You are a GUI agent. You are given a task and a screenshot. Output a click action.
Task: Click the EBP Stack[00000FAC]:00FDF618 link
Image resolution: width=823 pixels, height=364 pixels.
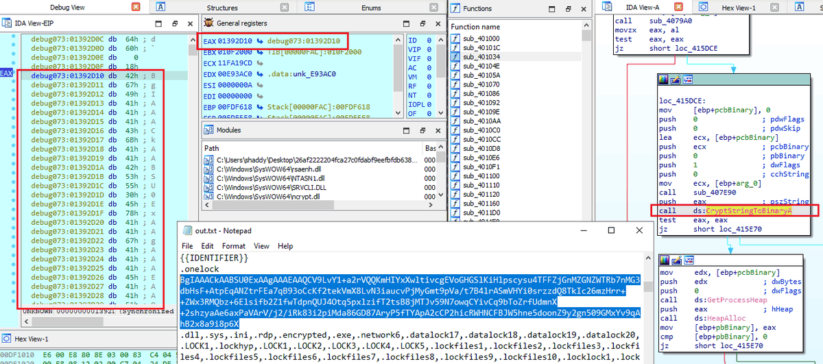[319, 108]
